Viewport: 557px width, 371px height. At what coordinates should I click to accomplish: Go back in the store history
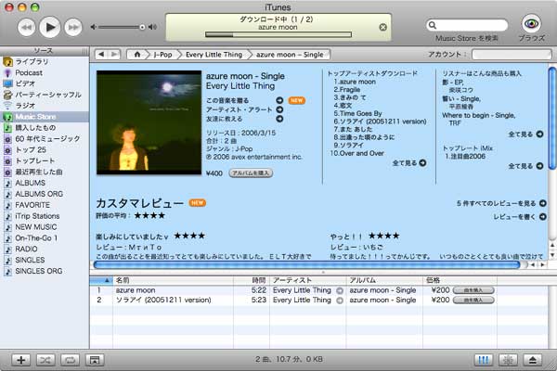pyautogui.click(x=101, y=55)
